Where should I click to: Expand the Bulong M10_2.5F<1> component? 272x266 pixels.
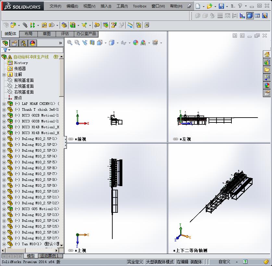pos(4,139)
